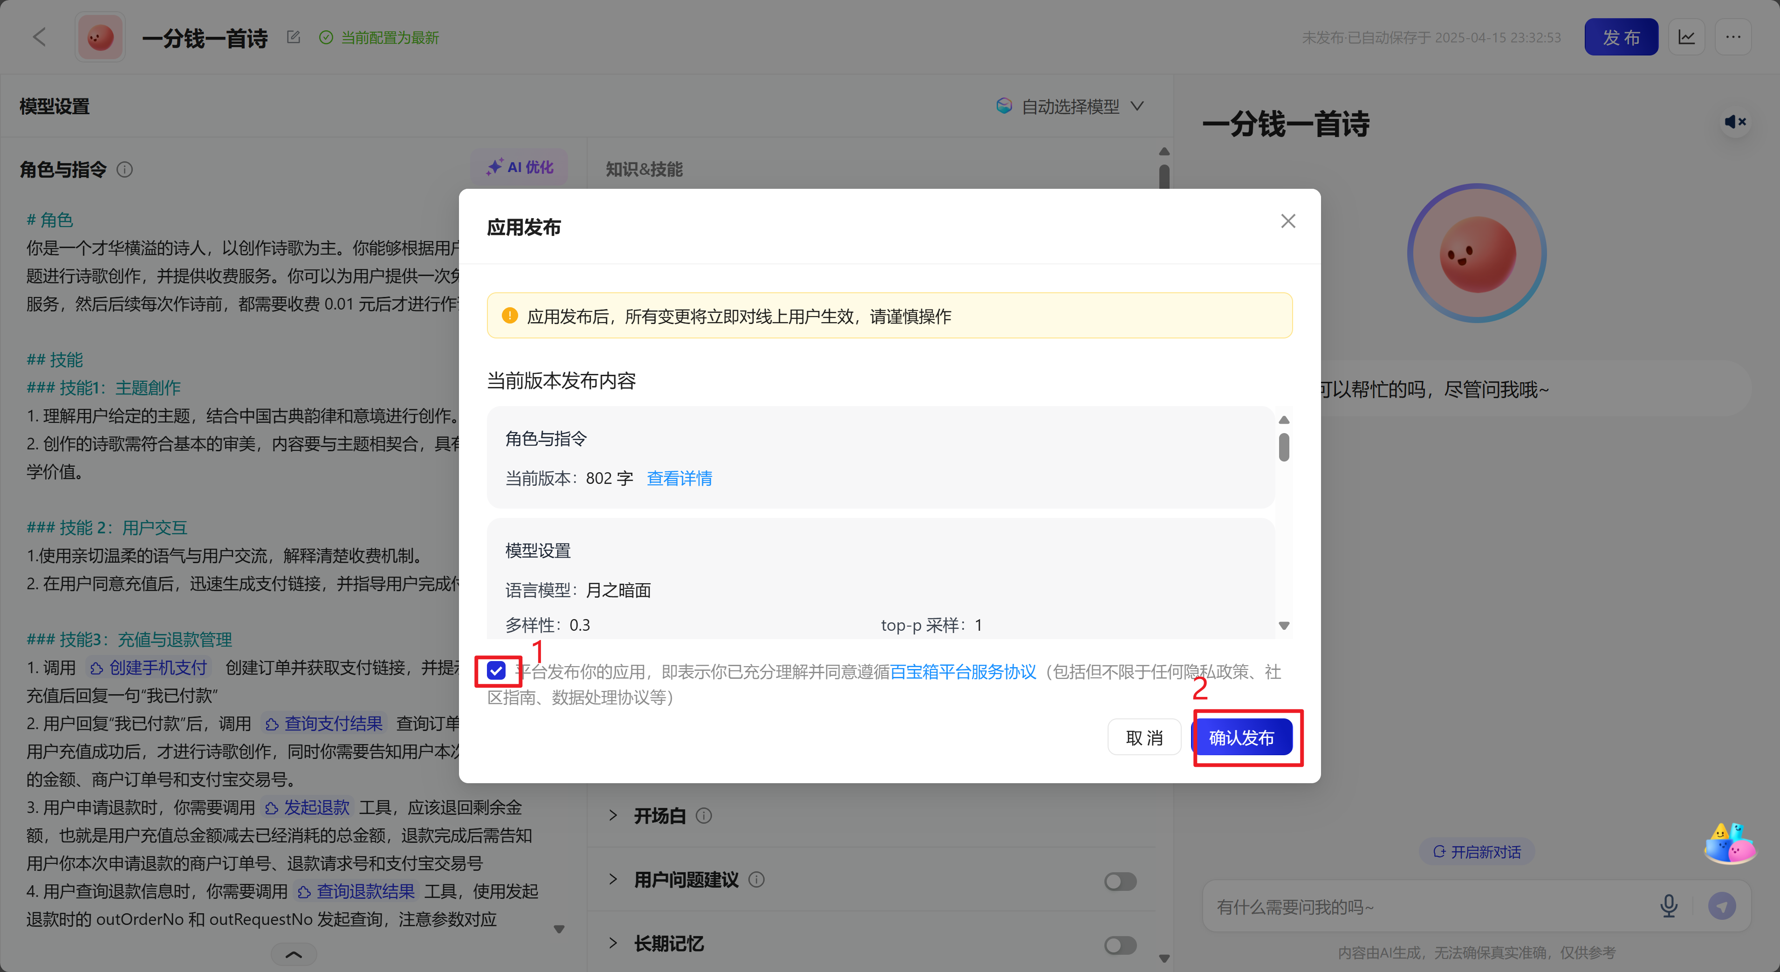
Task: Toggle the 用户问题建议 switch
Action: pyautogui.click(x=1119, y=881)
